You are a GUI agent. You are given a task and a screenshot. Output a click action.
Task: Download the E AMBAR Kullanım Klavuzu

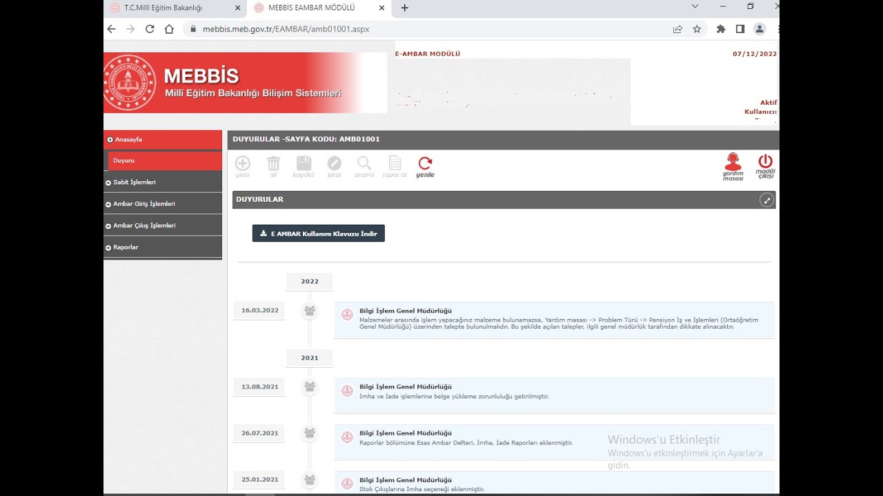(319, 234)
